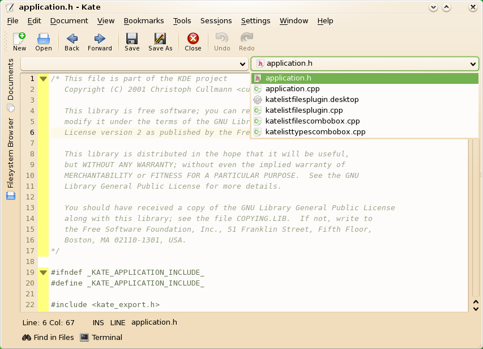This screenshot has width=483, height=349.
Task: Select application.h in the file list
Action: 365,78
